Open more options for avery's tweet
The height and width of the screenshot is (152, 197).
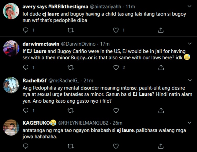(190, 6)
